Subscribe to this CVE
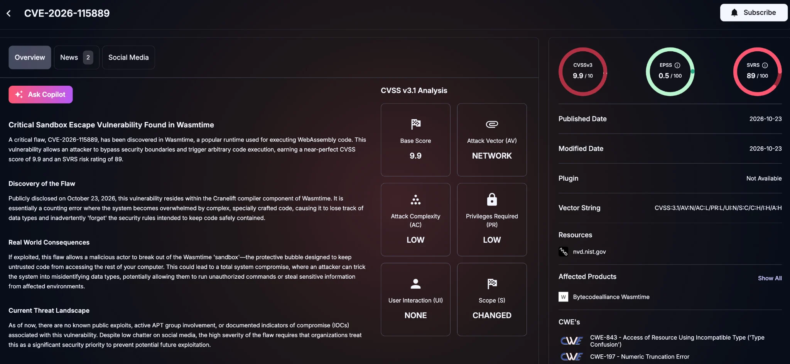The width and height of the screenshot is (790, 364). (753, 13)
